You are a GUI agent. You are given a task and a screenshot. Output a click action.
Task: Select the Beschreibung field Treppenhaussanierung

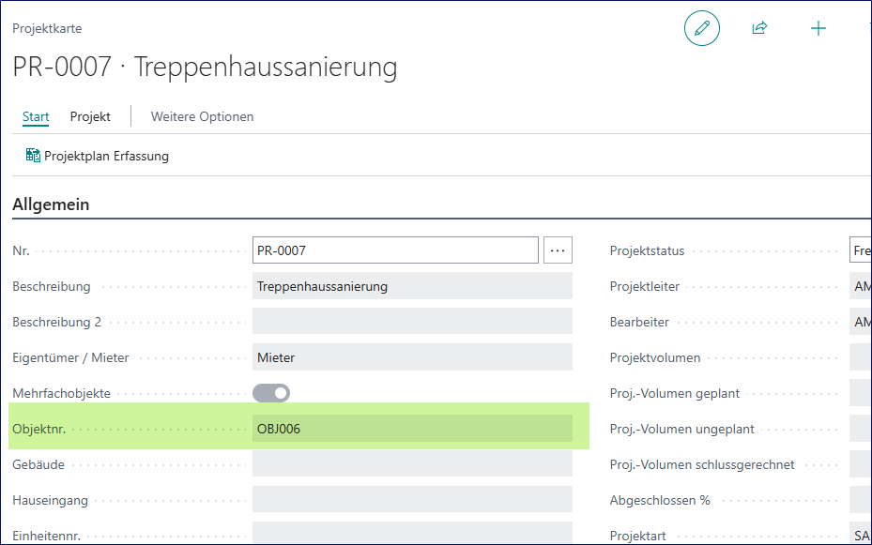pos(411,286)
